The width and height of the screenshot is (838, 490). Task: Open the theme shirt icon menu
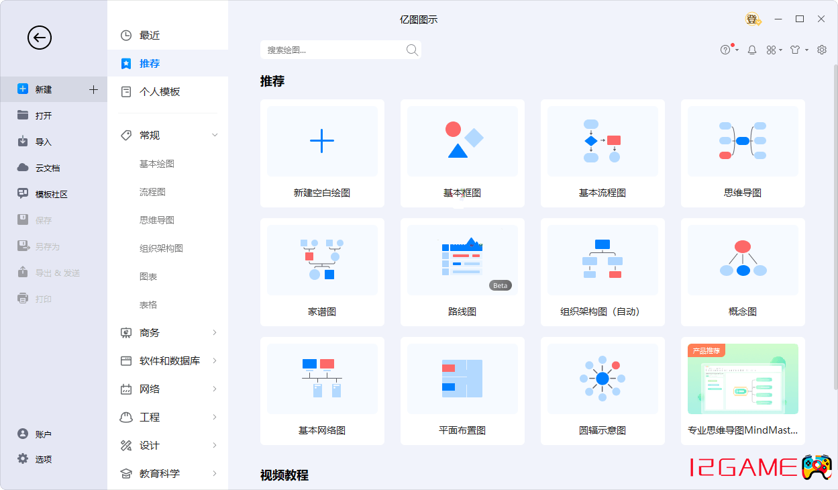796,50
